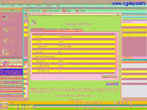Collapse the second section header in the list

[33, 56]
